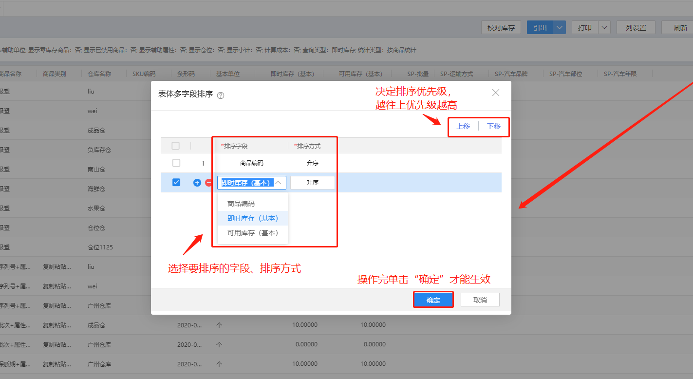
Task: Open the 打印 button's dropdown arrow
Action: coord(604,28)
